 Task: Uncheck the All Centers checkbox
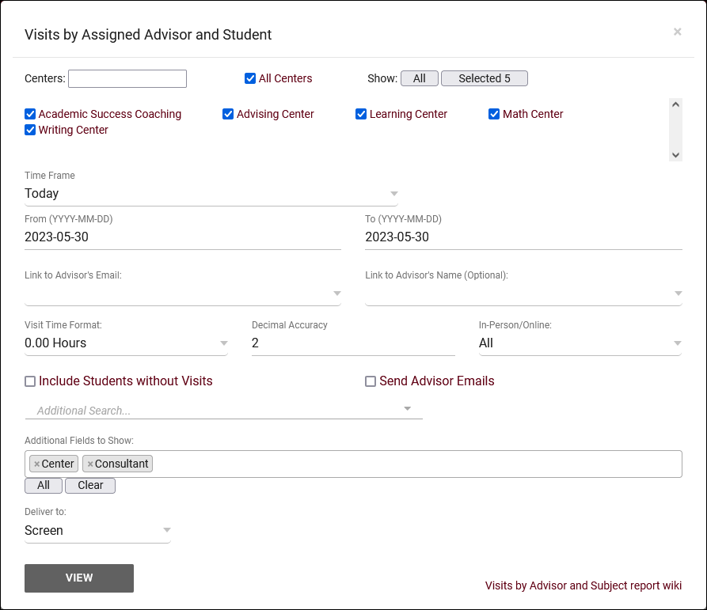tap(250, 78)
